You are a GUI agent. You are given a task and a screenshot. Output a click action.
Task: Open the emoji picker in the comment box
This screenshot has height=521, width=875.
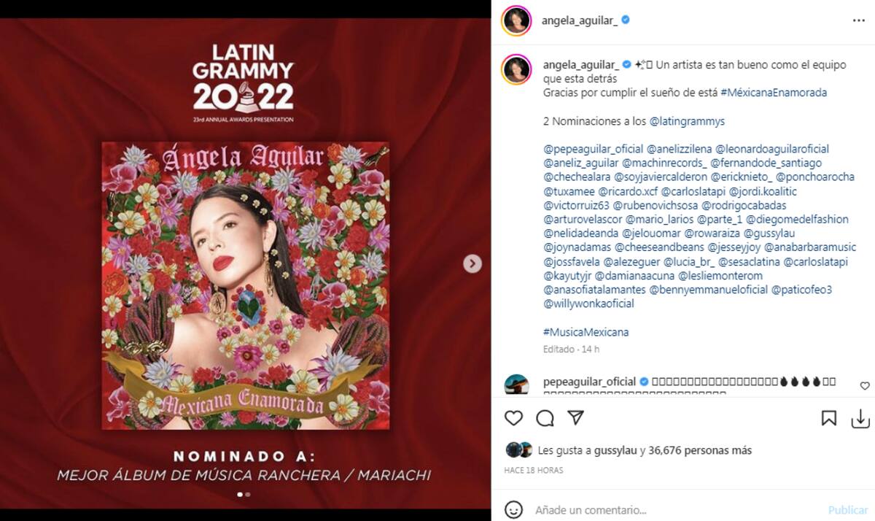click(514, 509)
